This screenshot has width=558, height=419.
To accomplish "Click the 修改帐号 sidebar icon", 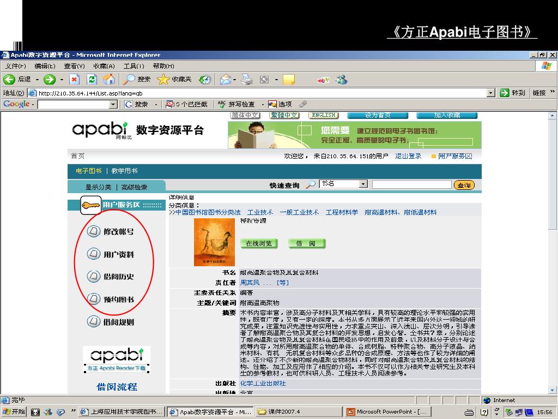I will point(94,231).
